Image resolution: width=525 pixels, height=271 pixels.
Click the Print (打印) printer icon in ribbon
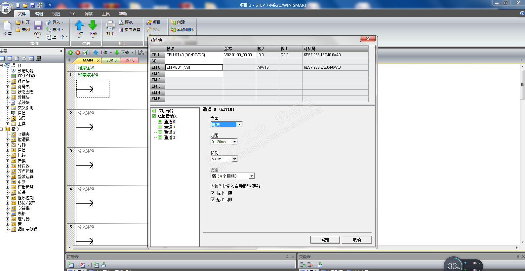point(110,25)
